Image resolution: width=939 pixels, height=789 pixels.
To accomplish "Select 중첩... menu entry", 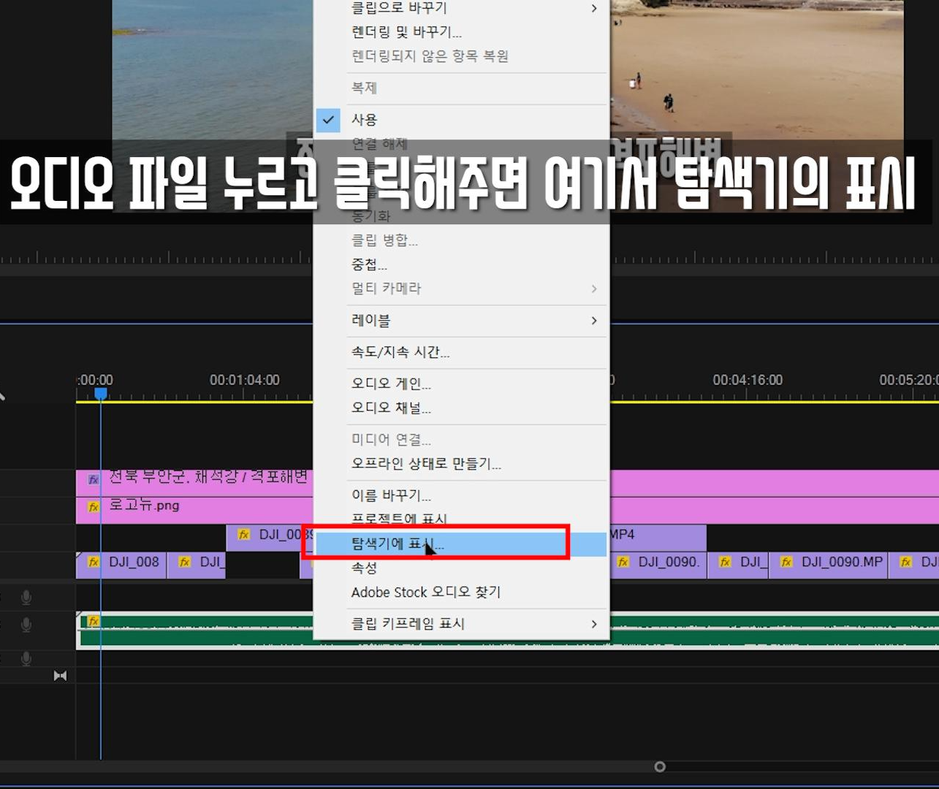I will (x=369, y=264).
